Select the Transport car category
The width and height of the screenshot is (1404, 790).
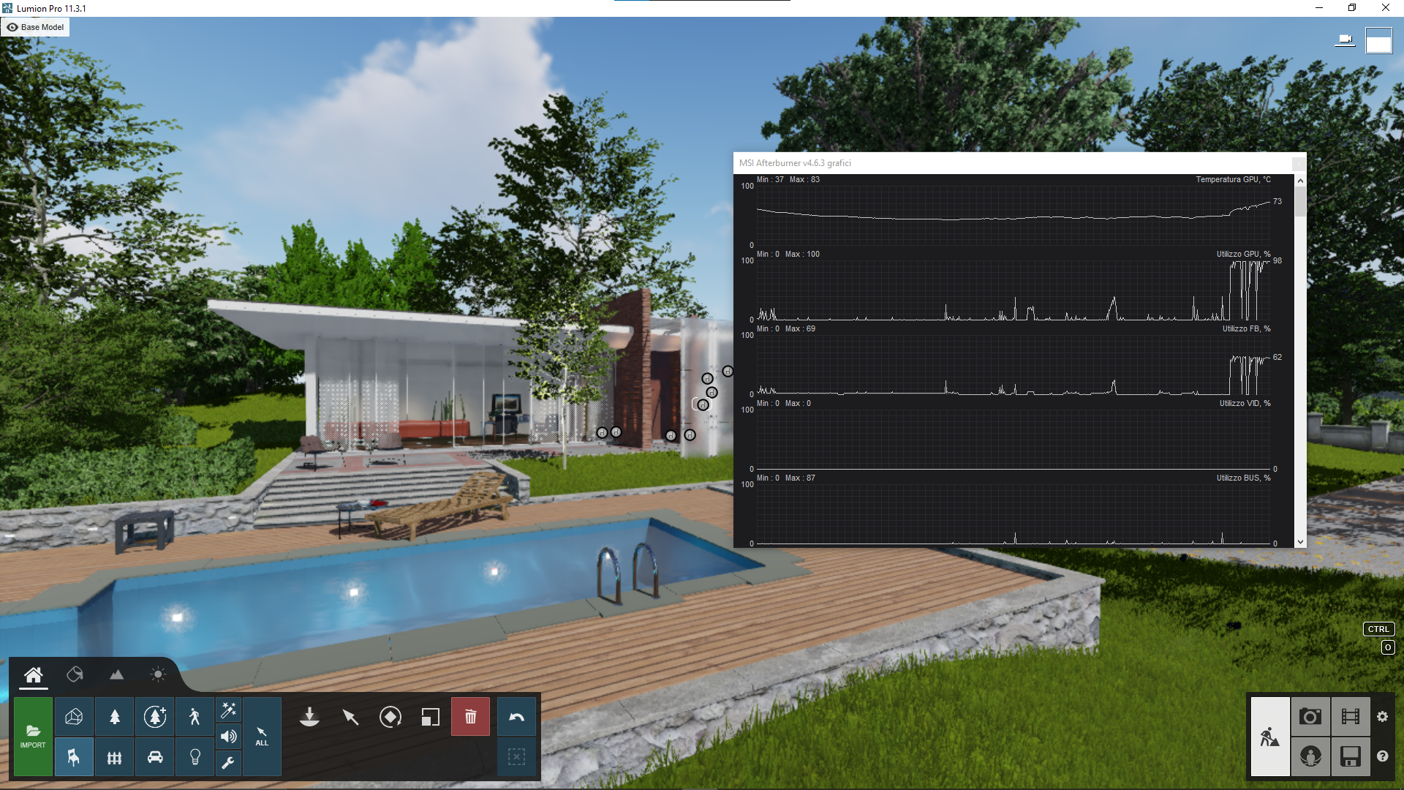point(155,757)
